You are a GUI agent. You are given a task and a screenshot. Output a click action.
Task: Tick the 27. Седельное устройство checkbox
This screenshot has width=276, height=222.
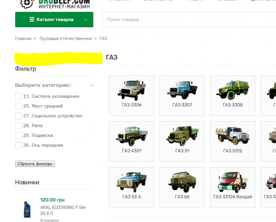pyautogui.click(x=18, y=116)
